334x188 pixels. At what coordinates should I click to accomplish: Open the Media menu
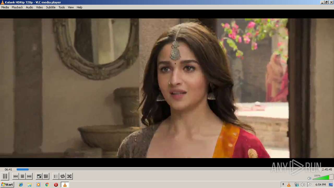pos(5,7)
